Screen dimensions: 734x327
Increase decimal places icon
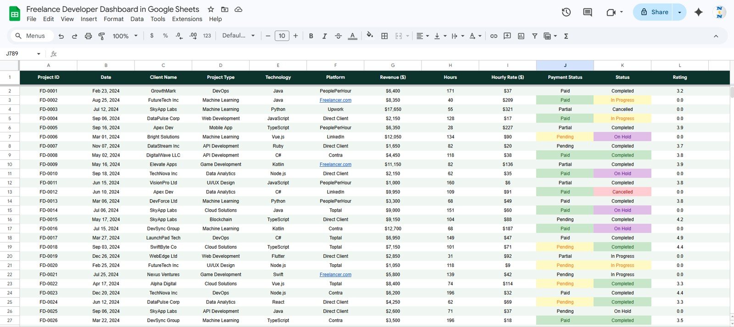193,36
